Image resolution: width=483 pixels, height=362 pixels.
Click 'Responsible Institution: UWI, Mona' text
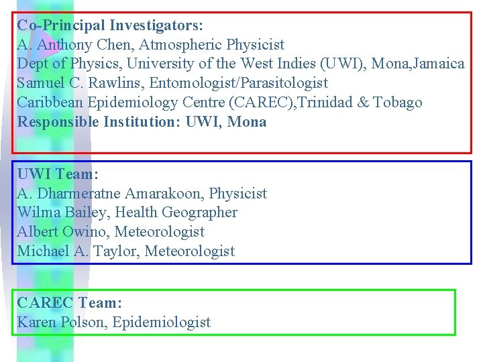[x=142, y=122]
